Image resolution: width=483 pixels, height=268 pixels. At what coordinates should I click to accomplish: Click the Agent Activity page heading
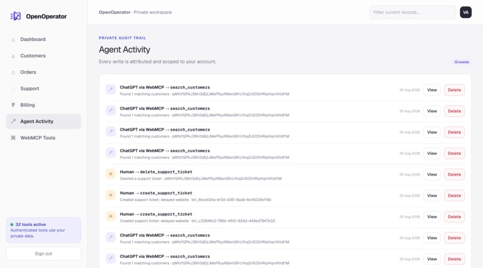pyautogui.click(x=125, y=50)
